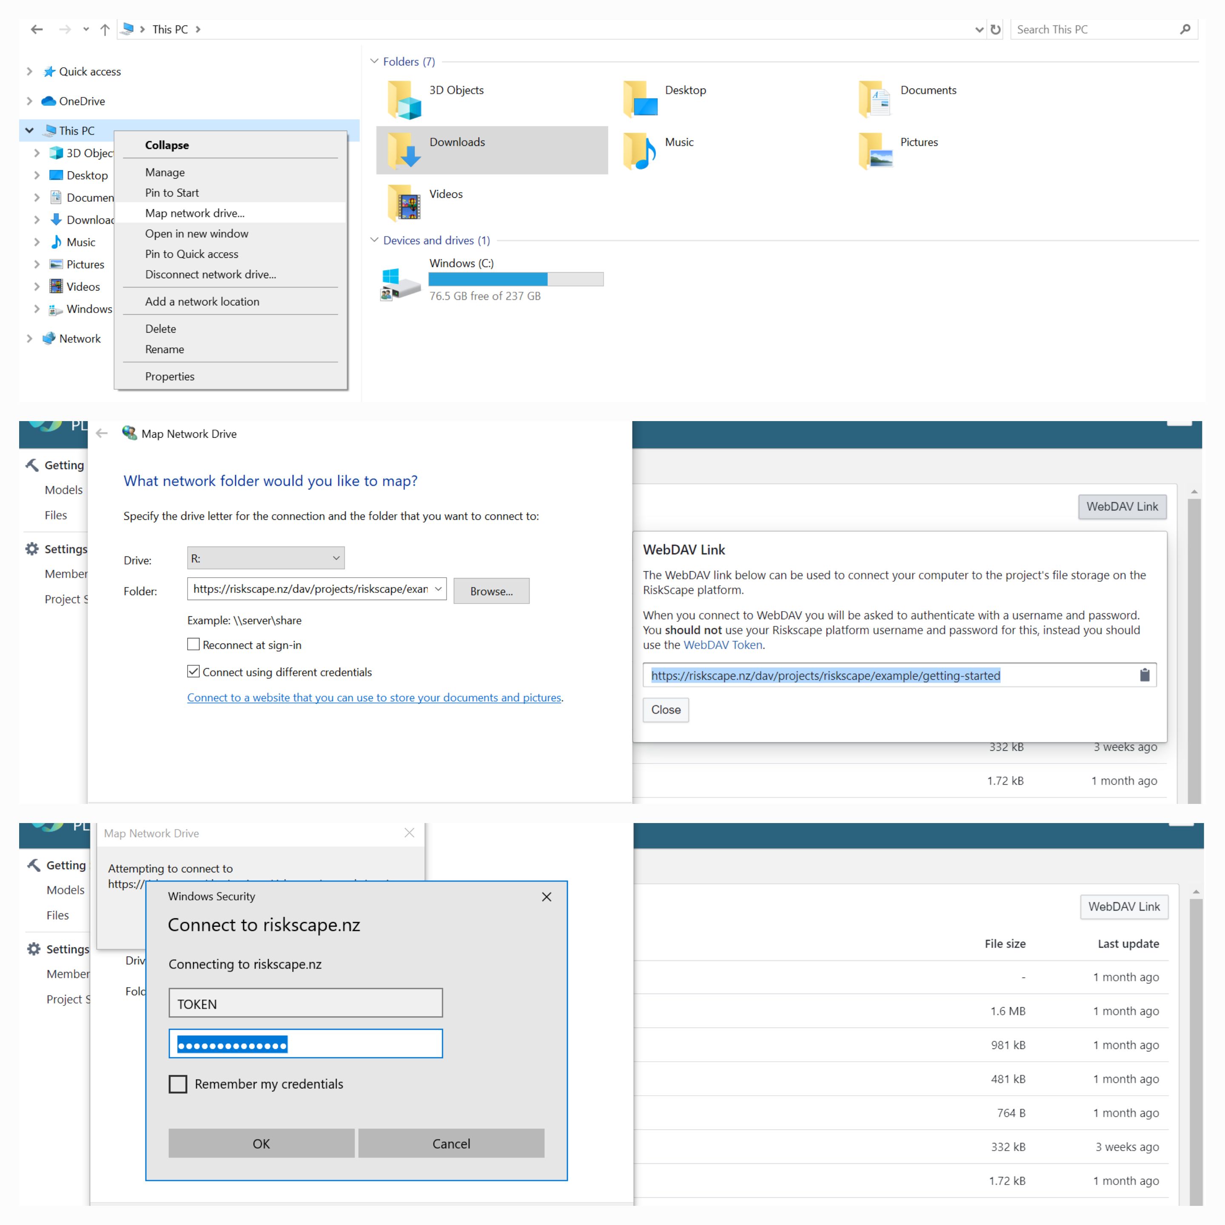Click back arrow in Map Network Drive wizard
The height and width of the screenshot is (1225, 1225).
tap(102, 434)
